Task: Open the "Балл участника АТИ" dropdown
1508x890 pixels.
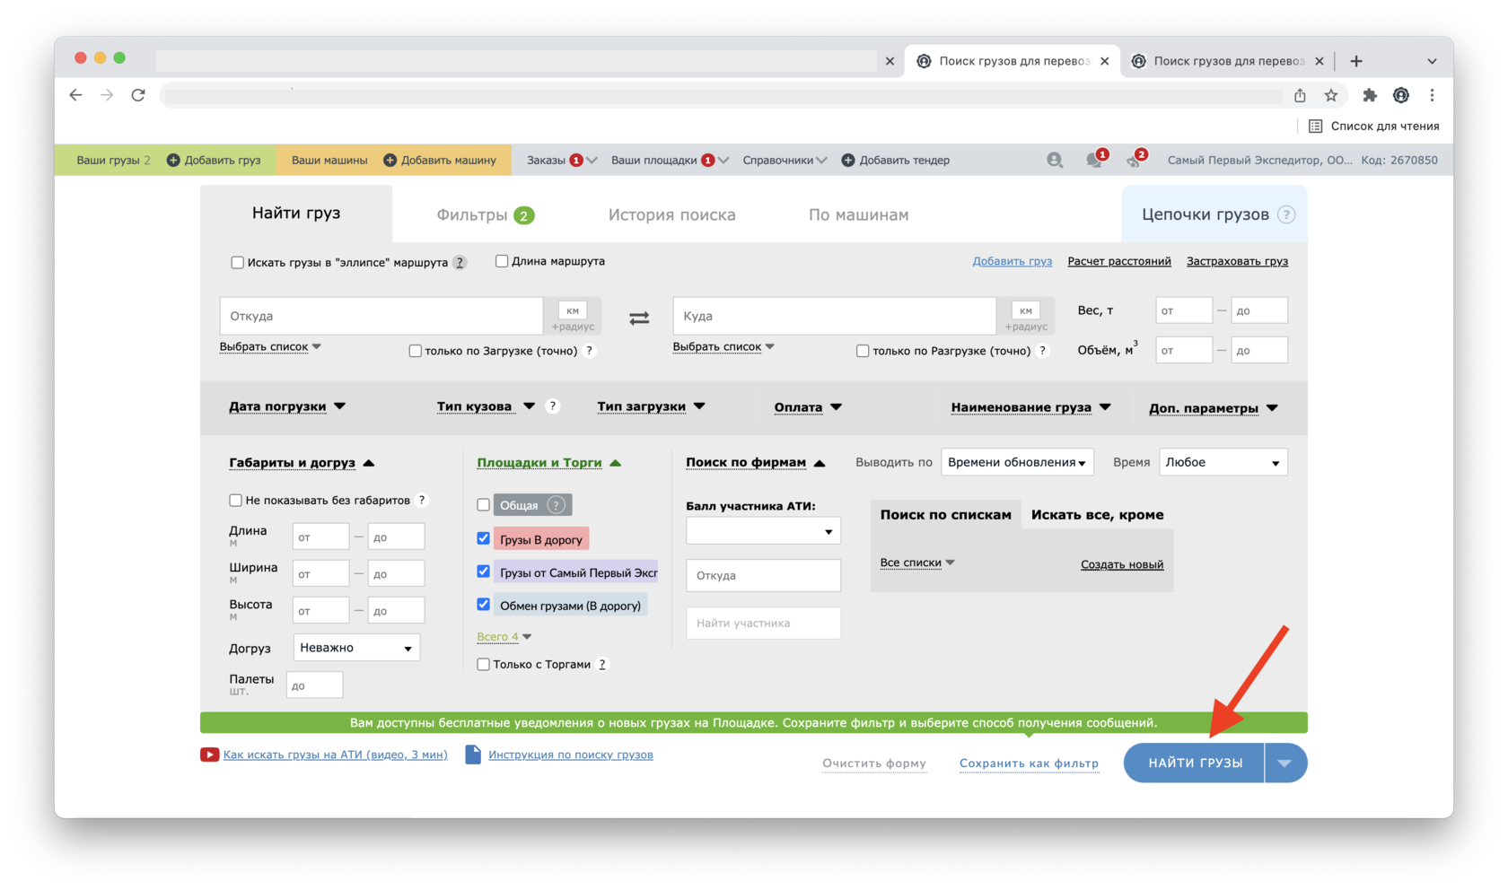Action: coord(763,530)
